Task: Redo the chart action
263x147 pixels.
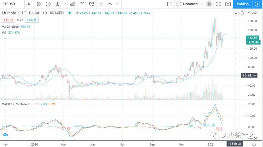Action: coord(117,4)
